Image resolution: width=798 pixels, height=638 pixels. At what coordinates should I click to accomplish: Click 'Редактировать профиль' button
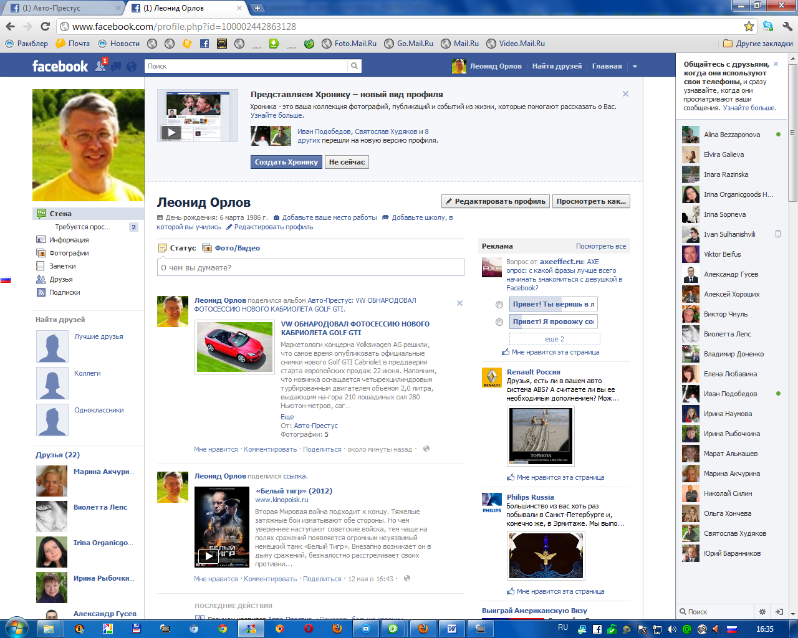coord(495,201)
